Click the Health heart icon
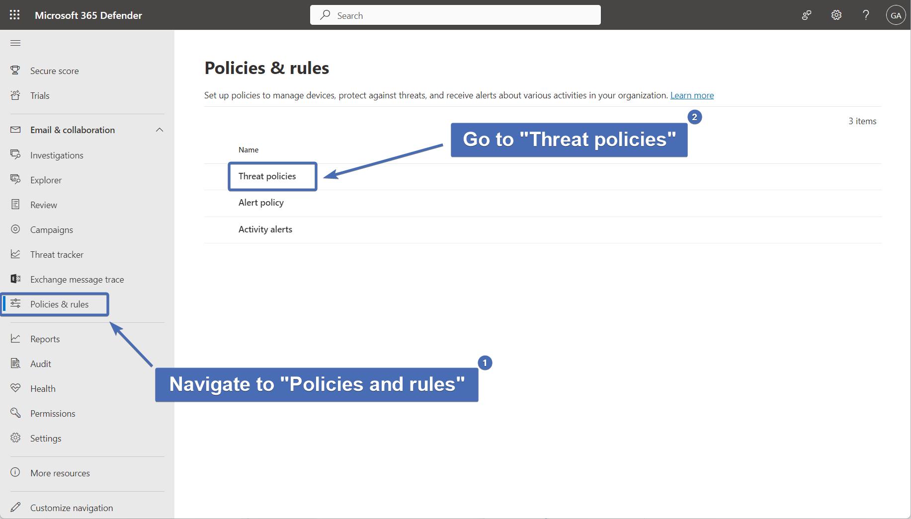Screen dimensions: 911x519 (x=15, y=388)
